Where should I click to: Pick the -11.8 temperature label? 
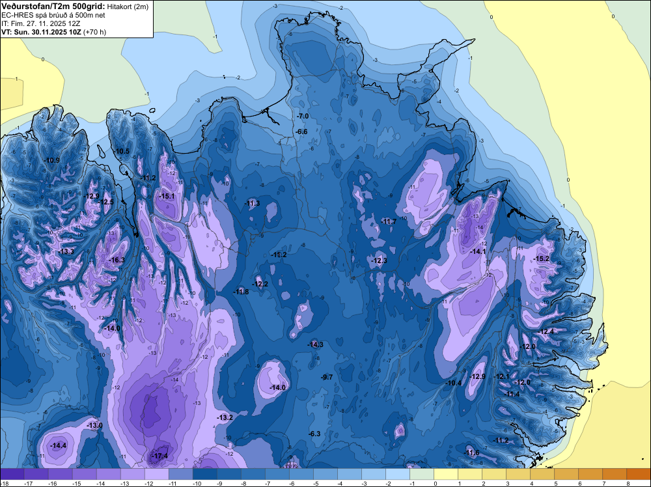pos(241,292)
